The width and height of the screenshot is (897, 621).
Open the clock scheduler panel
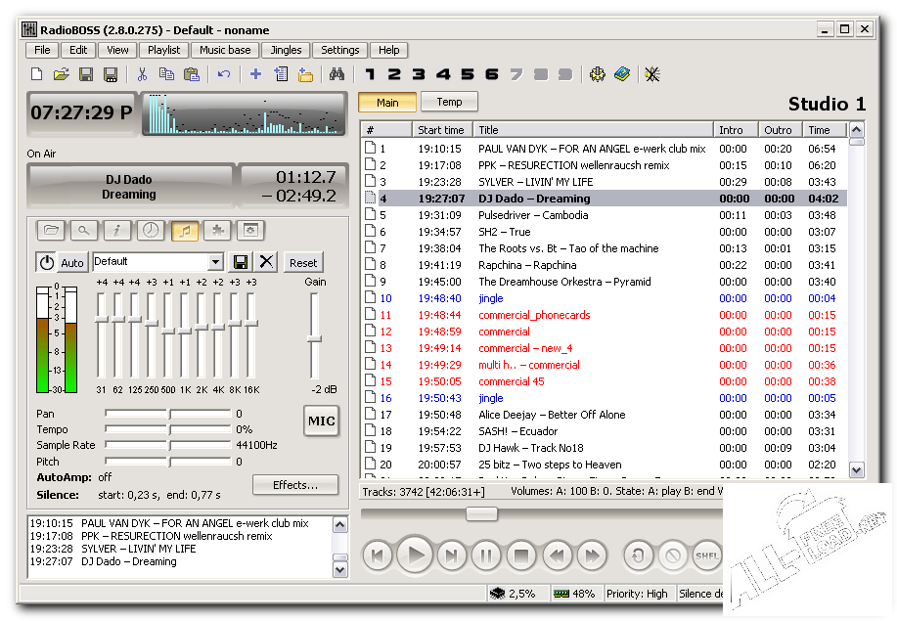click(151, 230)
